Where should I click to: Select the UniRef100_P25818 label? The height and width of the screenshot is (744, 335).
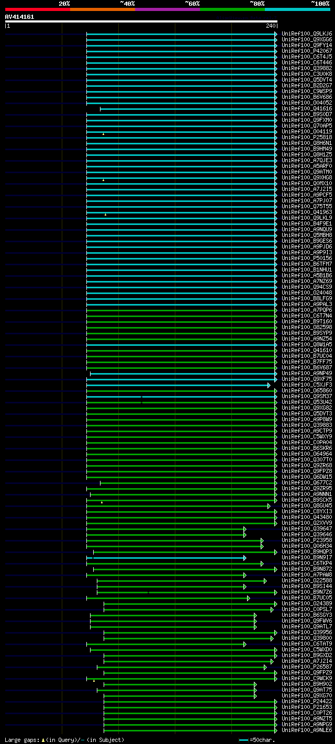(307, 137)
